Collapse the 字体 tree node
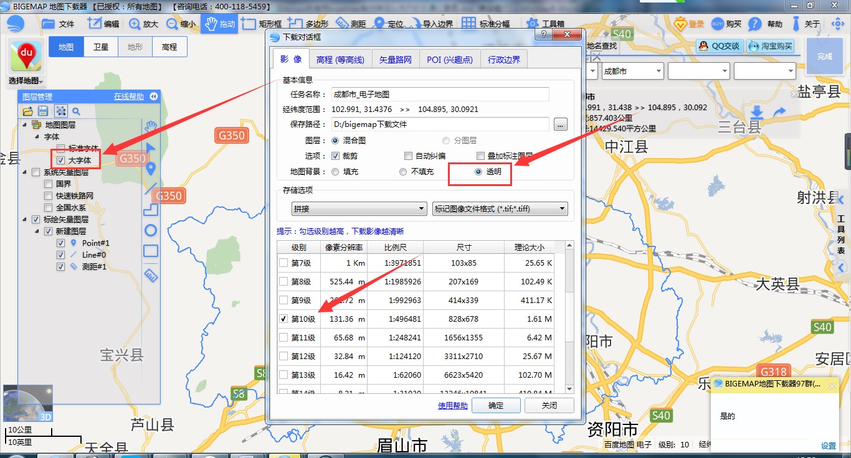 (36, 136)
